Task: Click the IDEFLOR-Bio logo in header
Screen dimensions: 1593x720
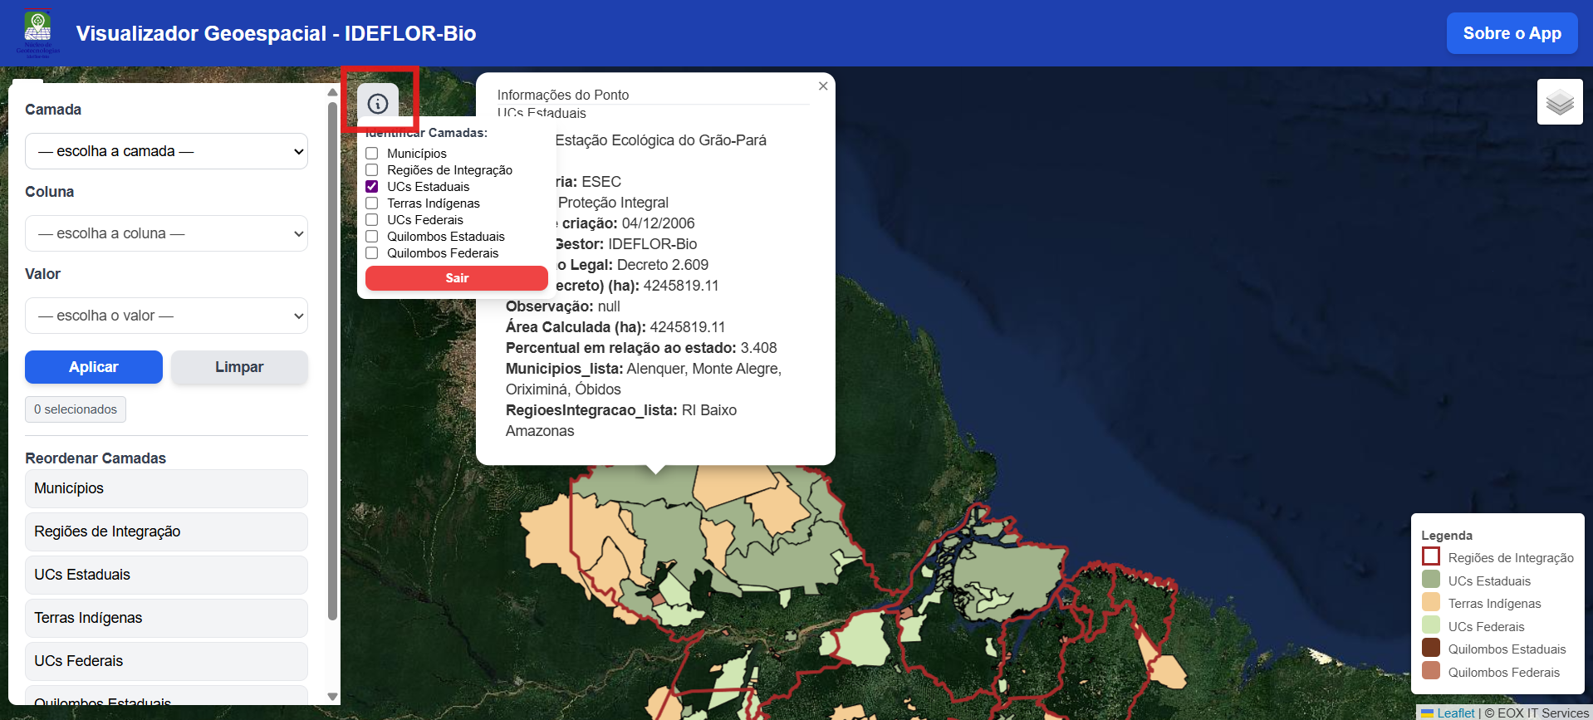Action: (x=37, y=32)
